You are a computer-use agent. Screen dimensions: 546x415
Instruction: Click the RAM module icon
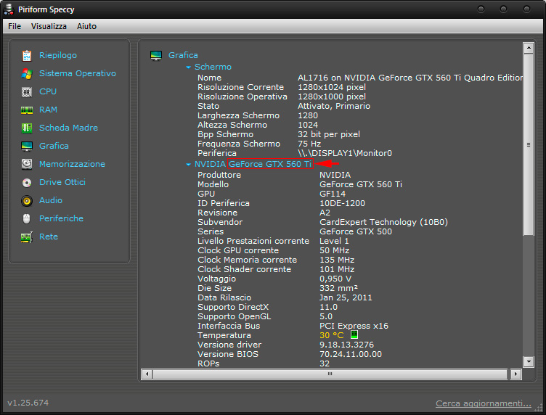click(27, 110)
